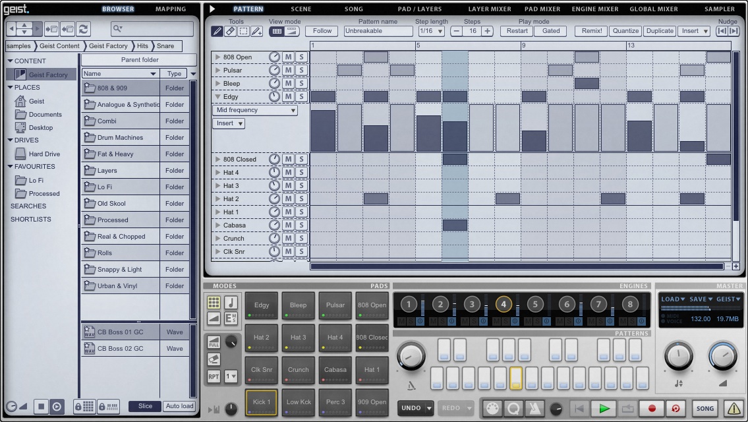Solo the Bleep track
748x422 pixels.
(301, 83)
